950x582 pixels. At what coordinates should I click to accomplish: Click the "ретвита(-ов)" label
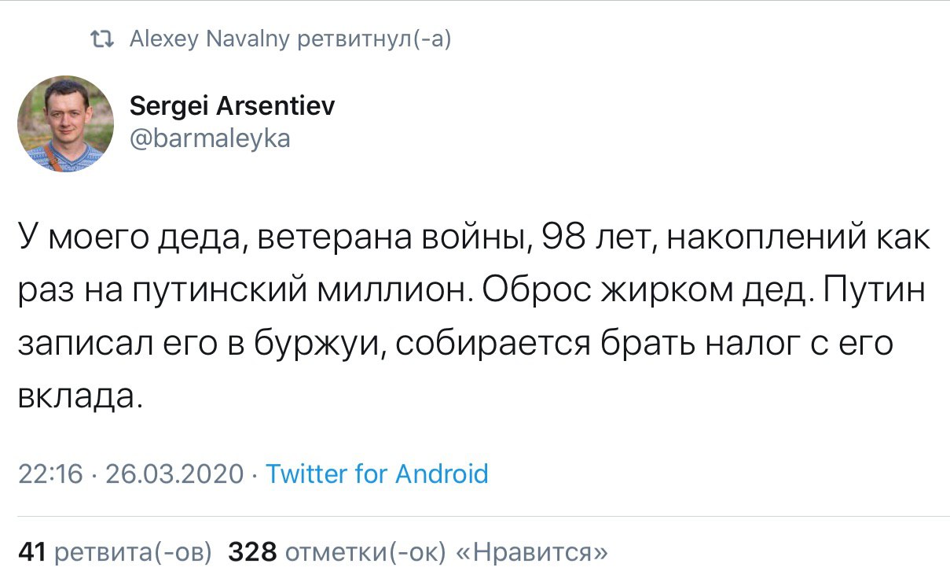click(134, 552)
